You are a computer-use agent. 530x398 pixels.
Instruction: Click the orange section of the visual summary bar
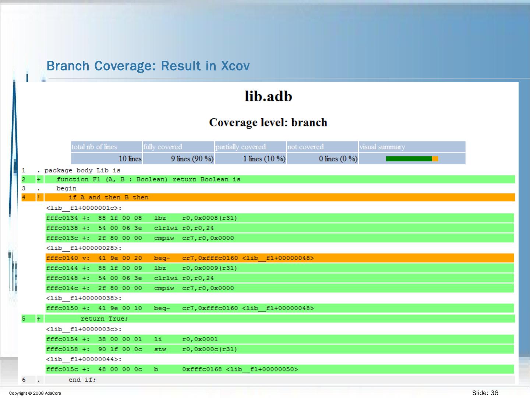point(435,159)
